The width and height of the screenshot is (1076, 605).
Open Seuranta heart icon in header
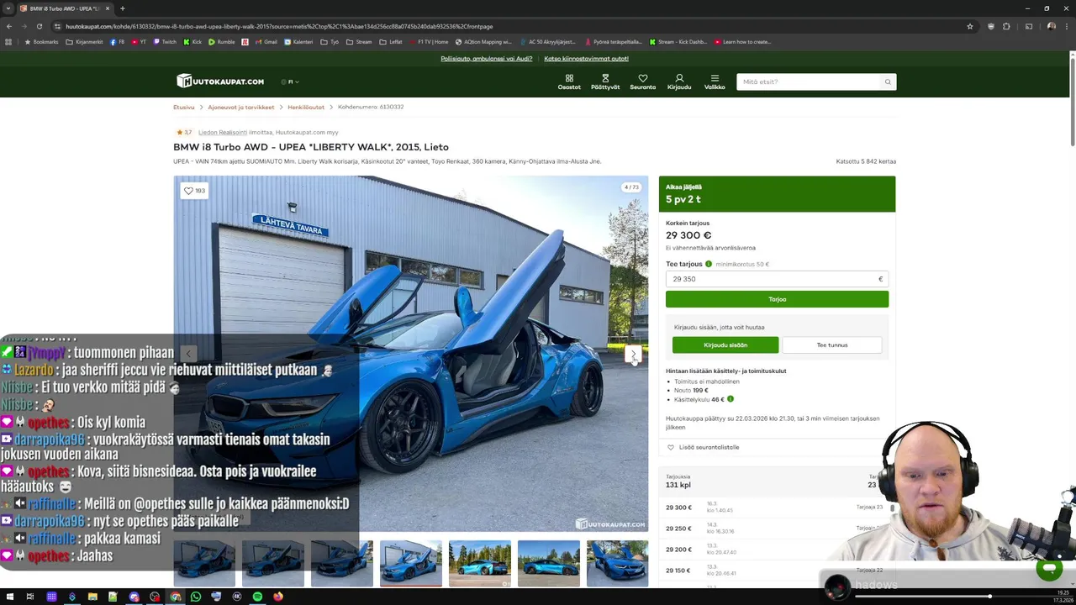642,82
